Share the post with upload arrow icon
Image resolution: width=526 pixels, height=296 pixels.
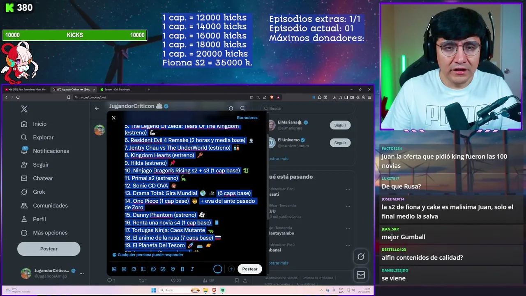[x=245, y=280]
